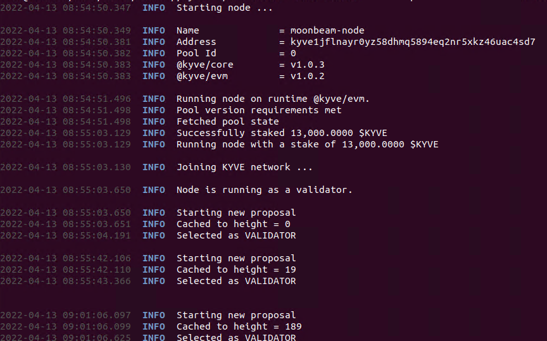Click 'Cached to height = 0' line

pyautogui.click(x=234, y=224)
